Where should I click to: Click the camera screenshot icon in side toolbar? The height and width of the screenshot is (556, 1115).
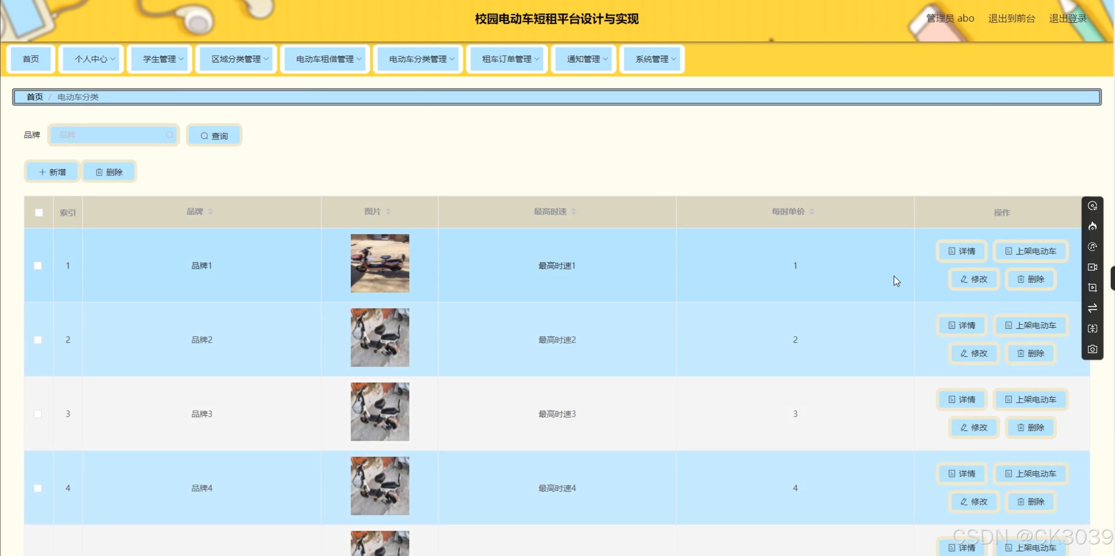[x=1092, y=349]
